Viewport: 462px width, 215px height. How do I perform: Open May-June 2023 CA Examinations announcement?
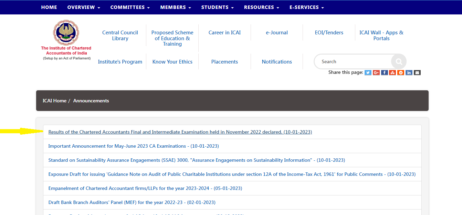134,146
